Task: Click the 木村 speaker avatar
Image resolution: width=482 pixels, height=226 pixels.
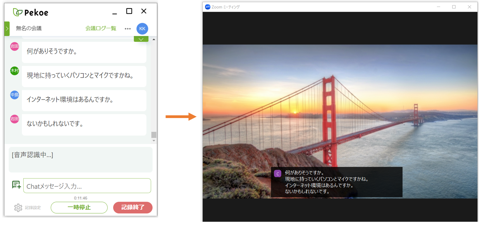Action: [x=14, y=71]
